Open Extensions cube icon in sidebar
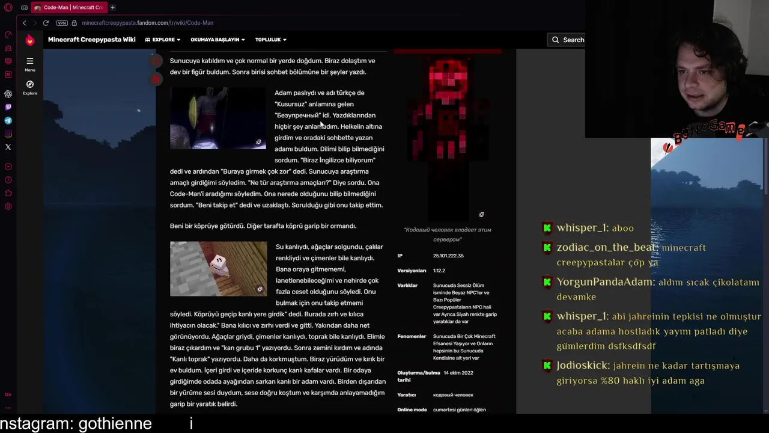The width and height of the screenshot is (769, 433). coord(8,193)
